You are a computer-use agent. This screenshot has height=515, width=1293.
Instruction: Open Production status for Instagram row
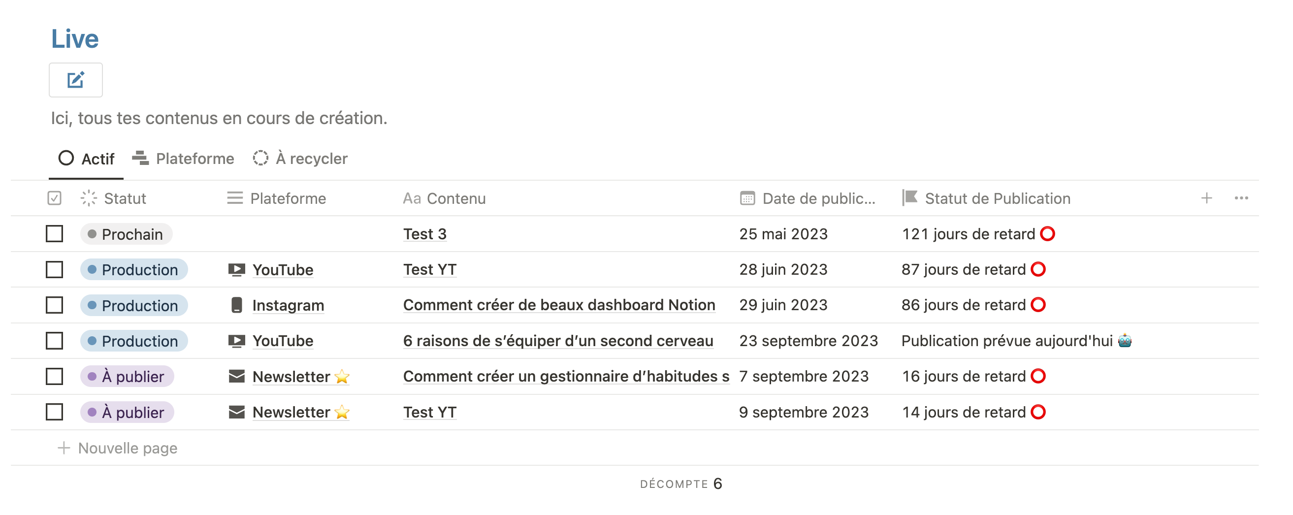[134, 305]
